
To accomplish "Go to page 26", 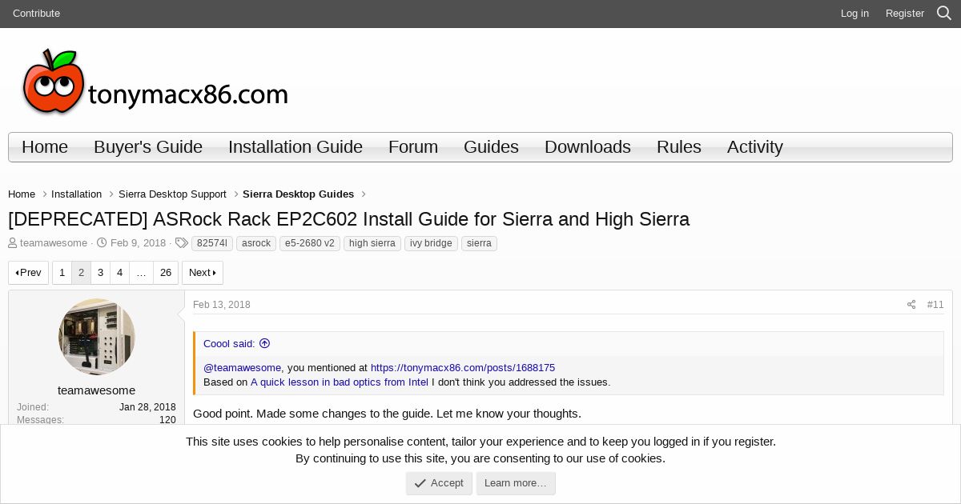I will [x=166, y=273].
